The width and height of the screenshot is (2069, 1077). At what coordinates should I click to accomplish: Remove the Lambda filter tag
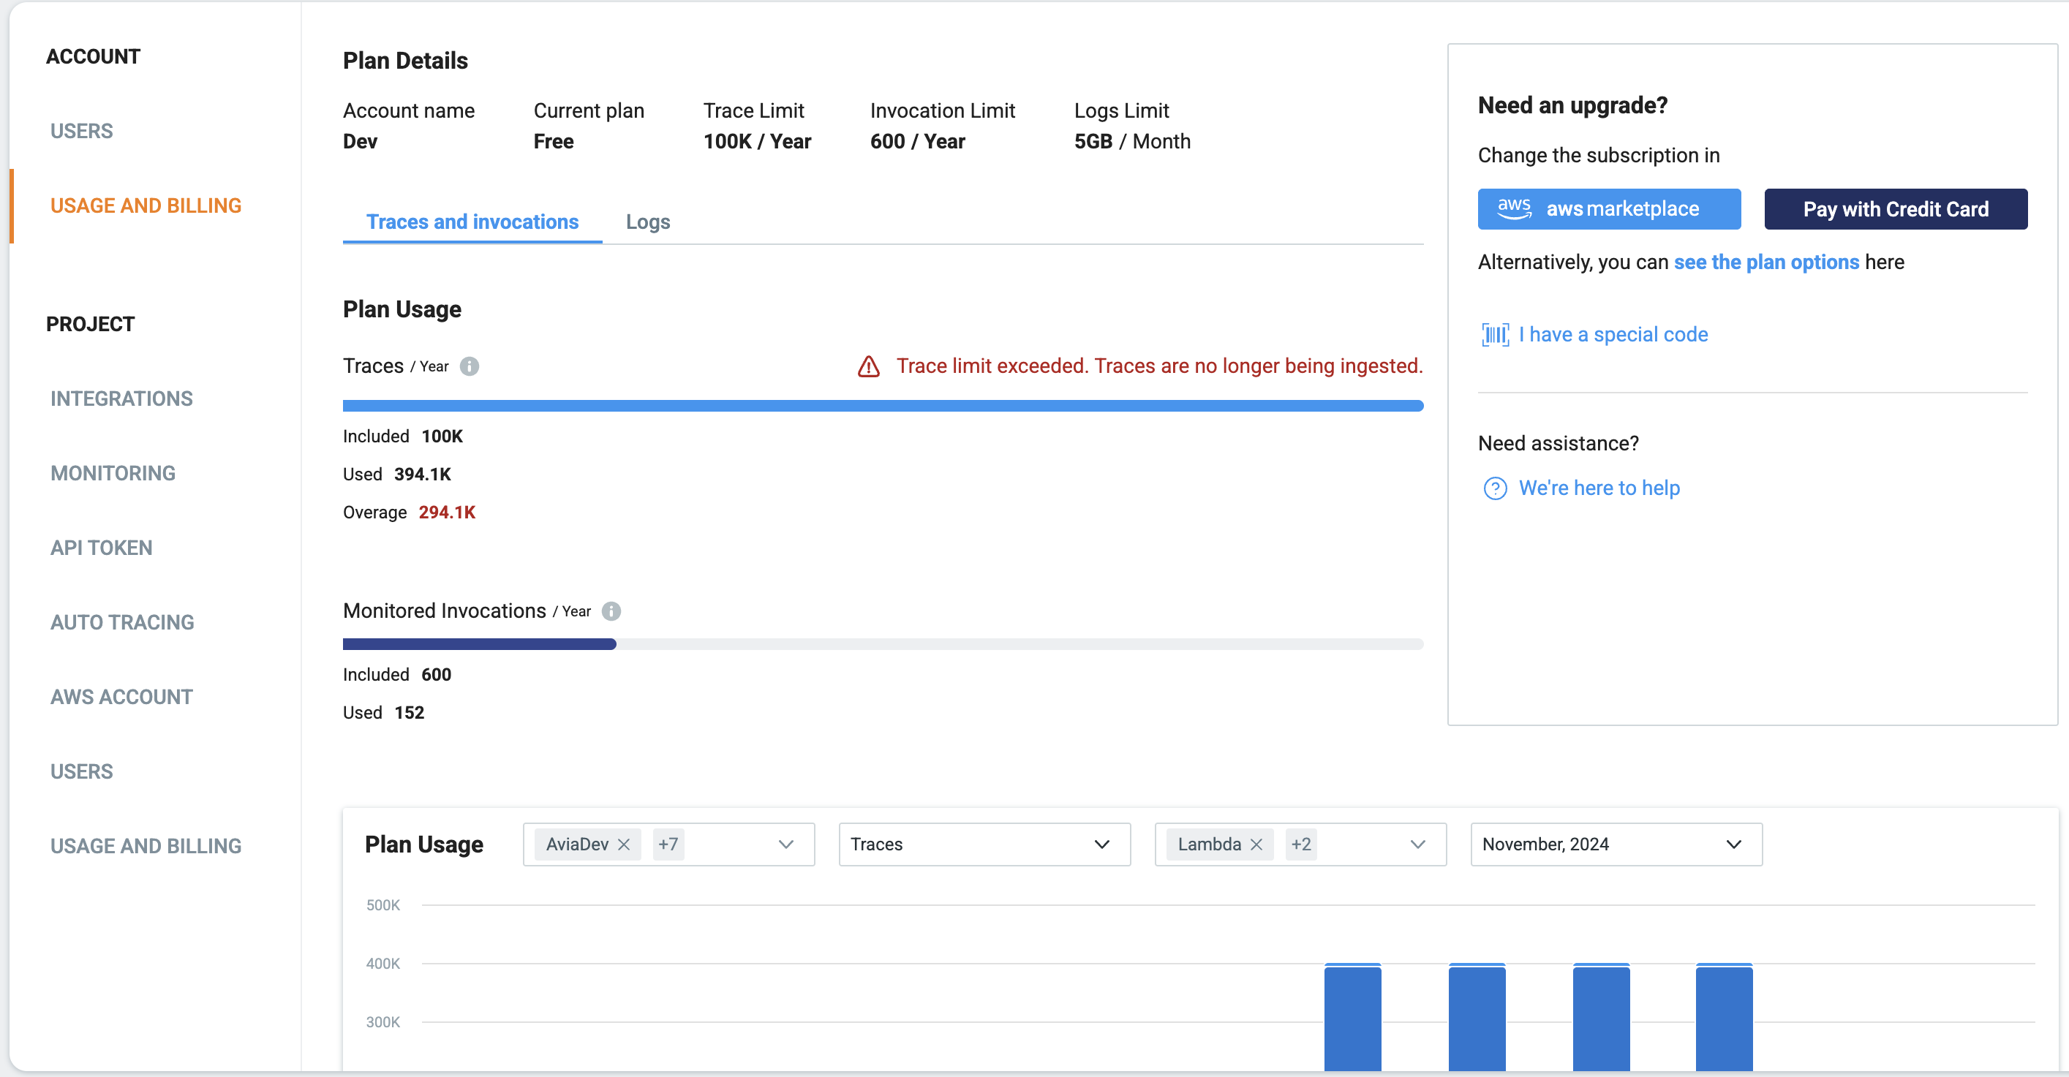click(1256, 844)
